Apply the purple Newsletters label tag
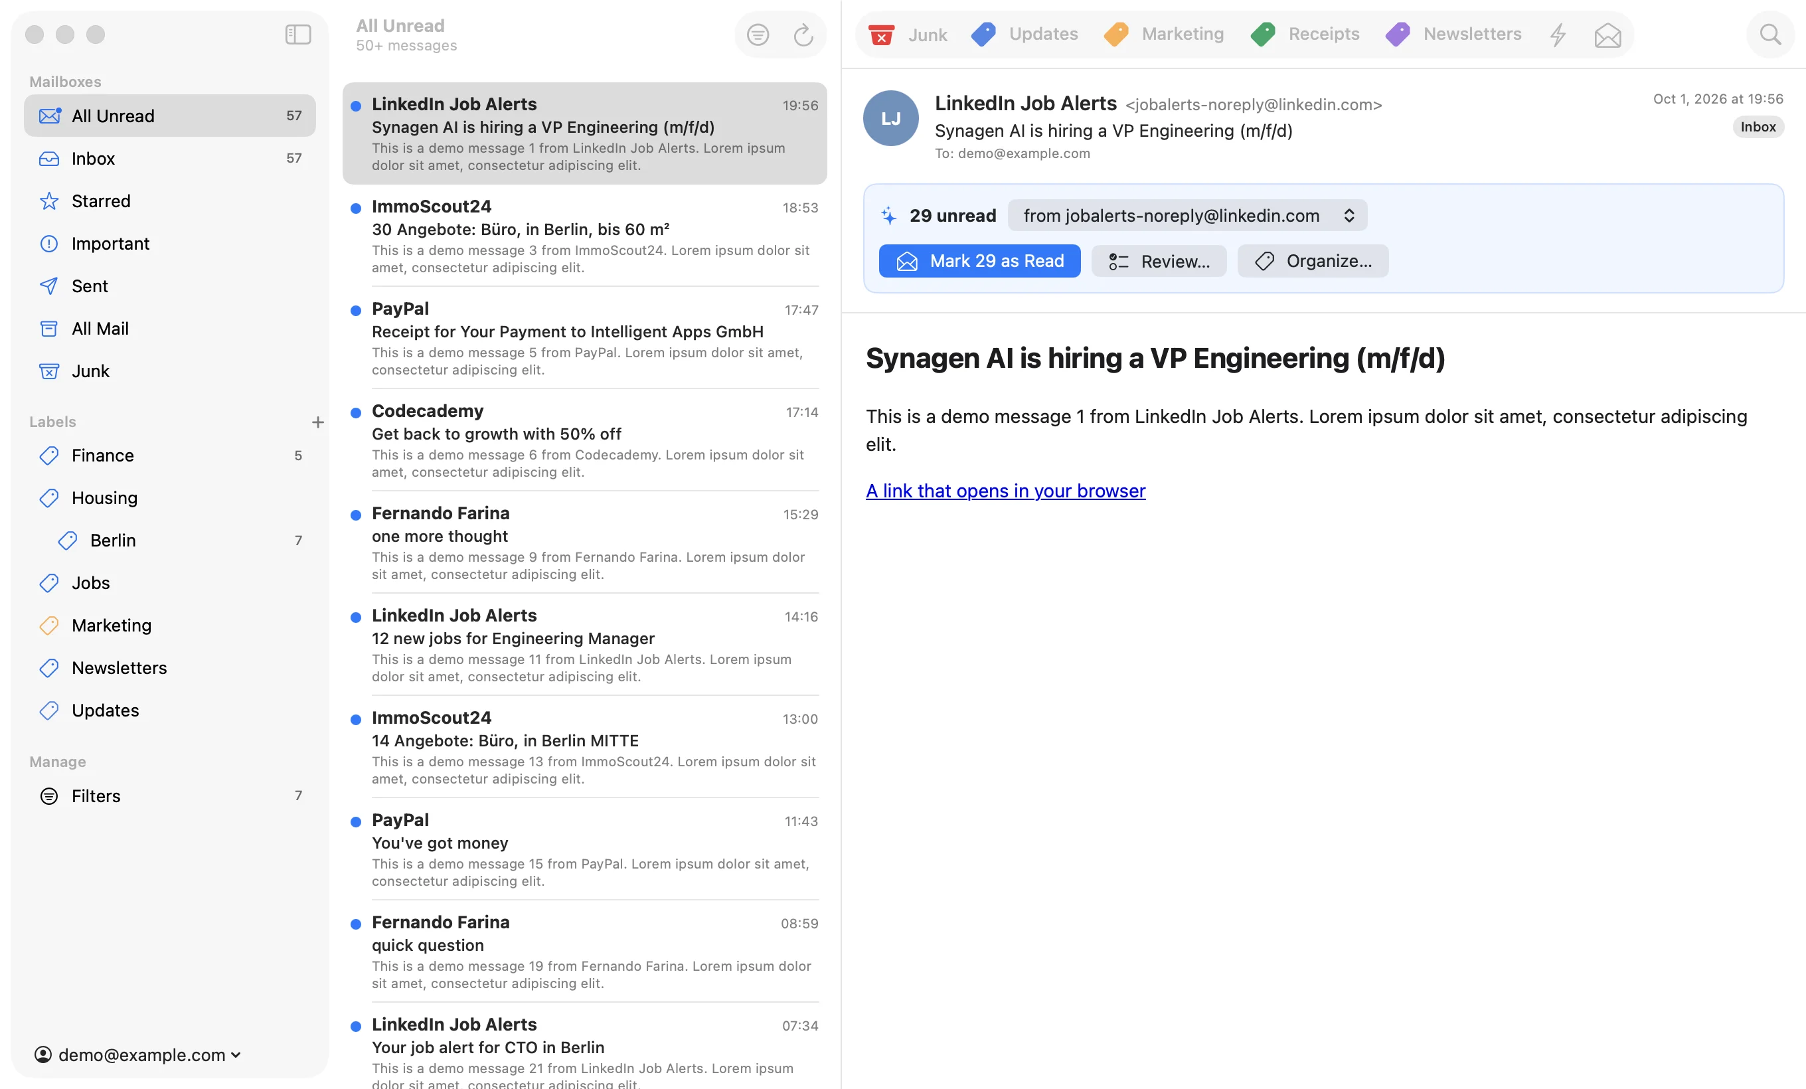The width and height of the screenshot is (1806, 1089). pos(1453,35)
